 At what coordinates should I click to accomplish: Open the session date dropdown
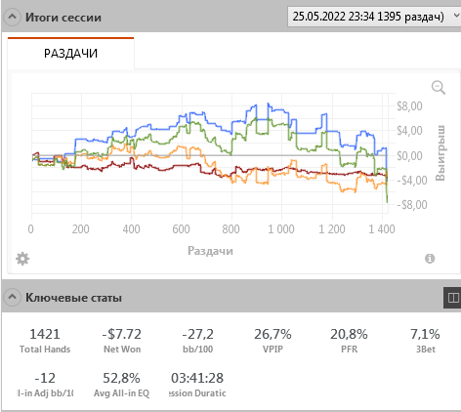click(x=374, y=17)
